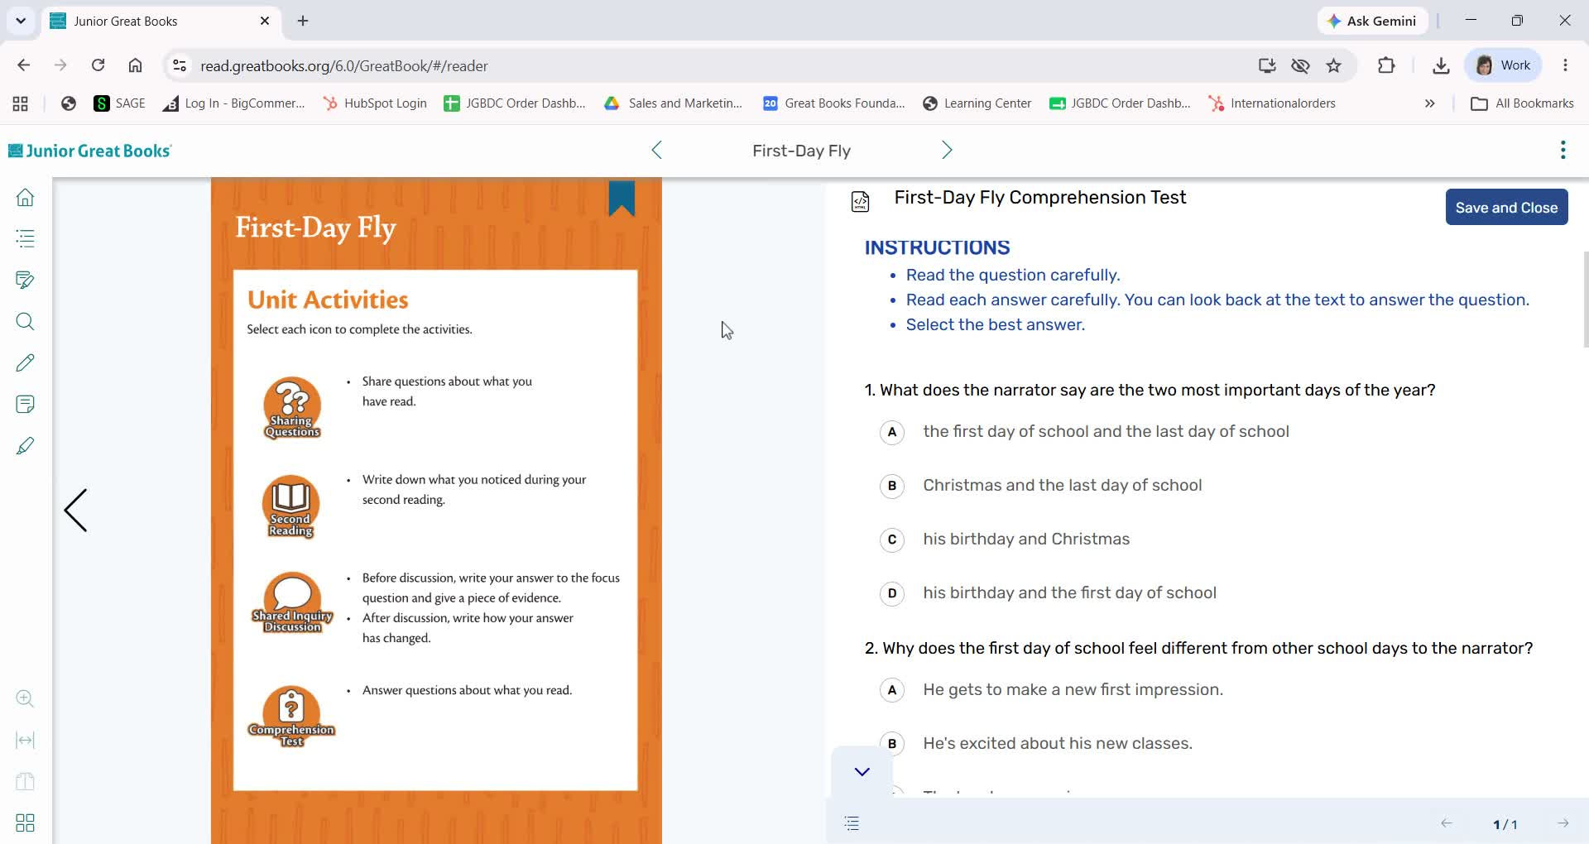
Task: Select answer A: first day and last day of school
Action: (x=892, y=432)
